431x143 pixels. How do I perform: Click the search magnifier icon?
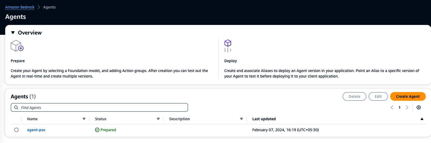click(x=16, y=107)
